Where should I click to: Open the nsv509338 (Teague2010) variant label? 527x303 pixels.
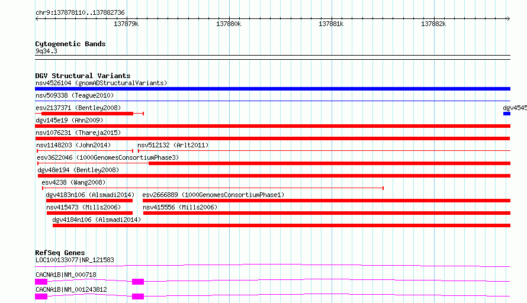[75, 95]
